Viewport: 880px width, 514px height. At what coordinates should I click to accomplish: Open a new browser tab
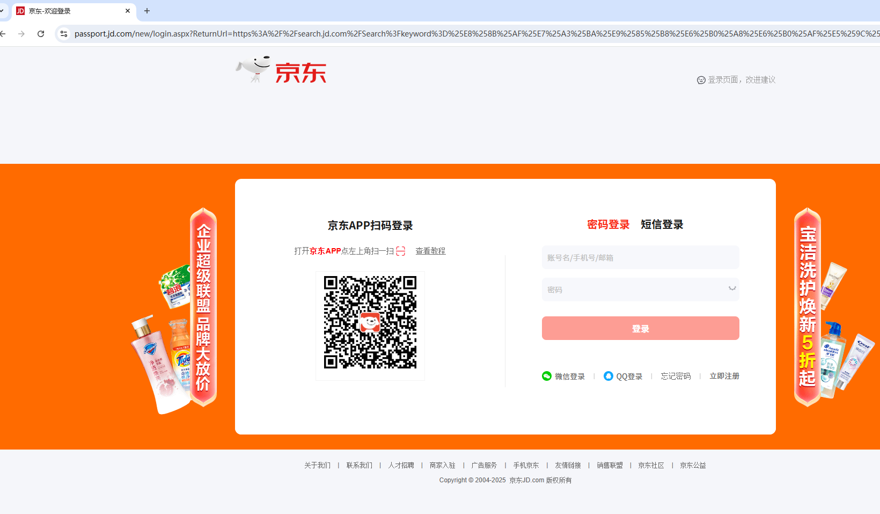pos(147,11)
